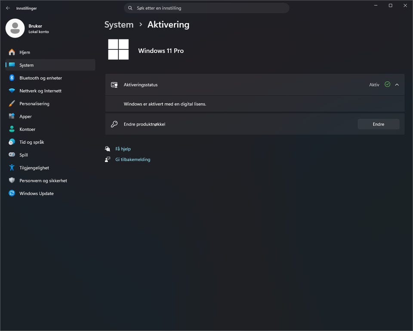This screenshot has width=413, height=331.
Task: Click the Spill game controller icon
Action: [x=12, y=154]
